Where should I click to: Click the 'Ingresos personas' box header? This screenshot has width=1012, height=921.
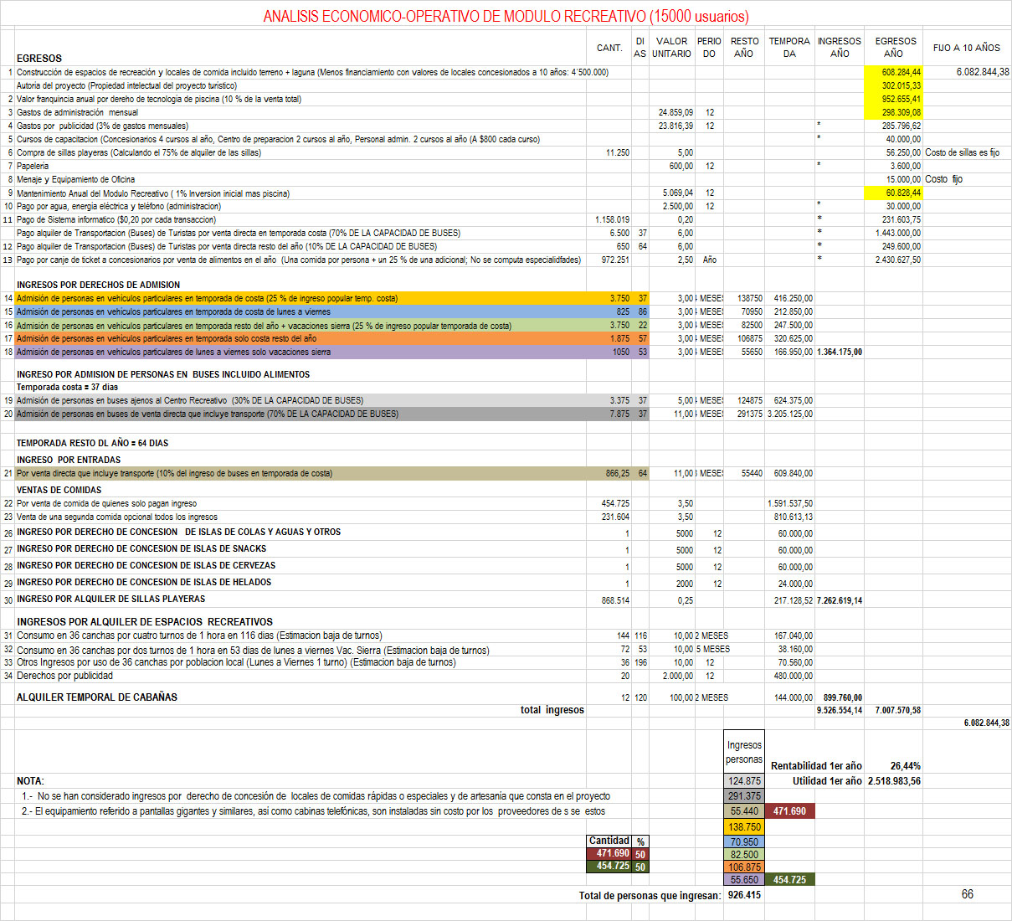pyautogui.click(x=744, y=752)
